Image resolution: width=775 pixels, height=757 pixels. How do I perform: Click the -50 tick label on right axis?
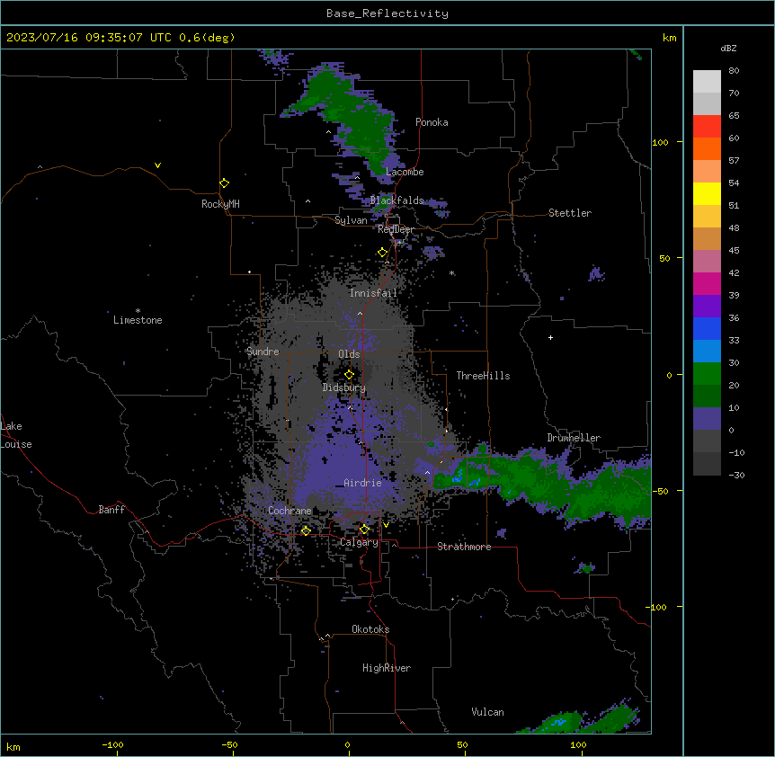pos(660,491)
